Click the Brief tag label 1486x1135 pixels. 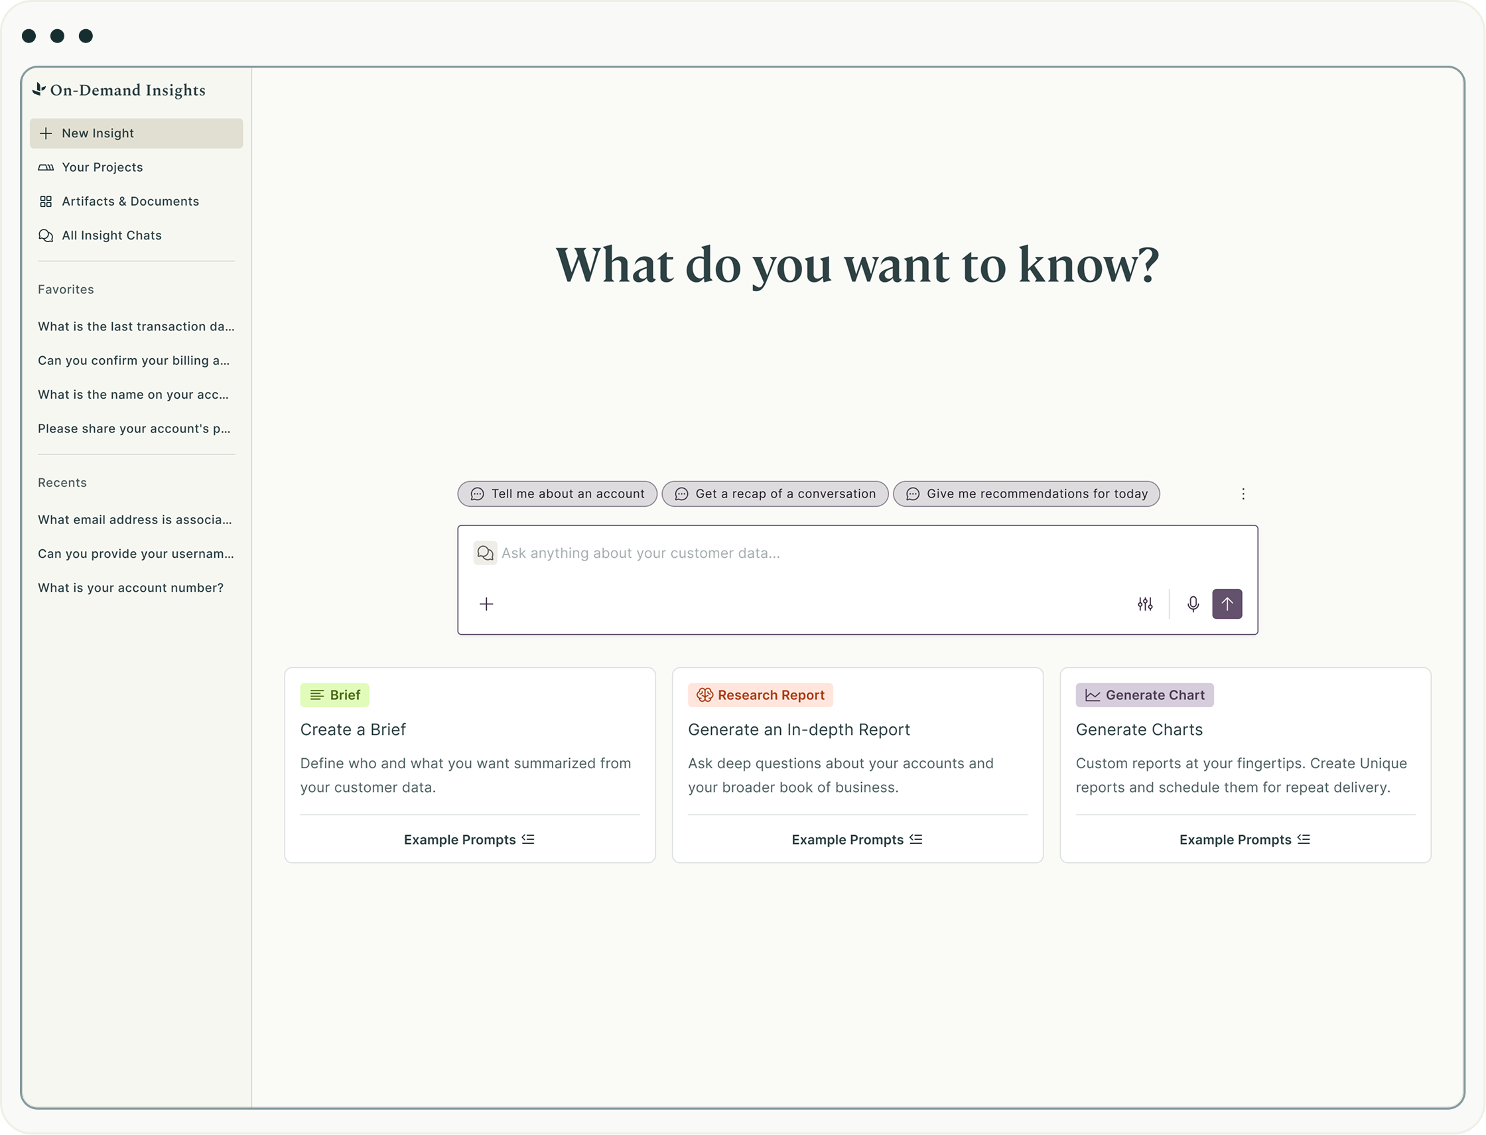335,695
